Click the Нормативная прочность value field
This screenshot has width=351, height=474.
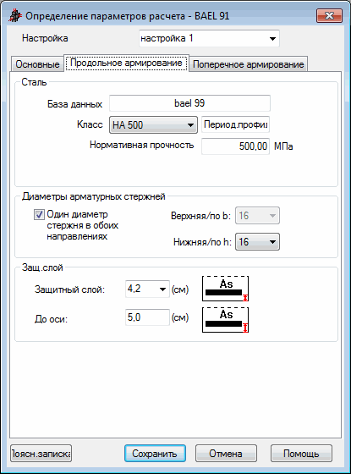pos(235,146)
